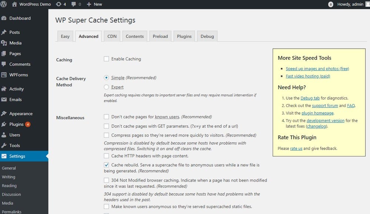Click the home icon beside WordPress Demo

(14, 4)
